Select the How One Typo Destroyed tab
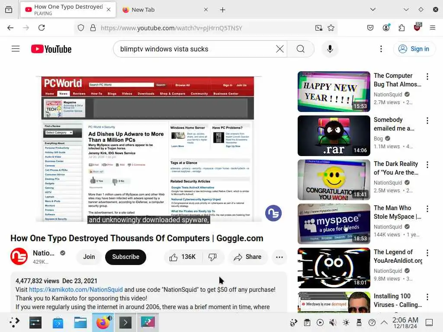The width and height of the screenshot is (443, 332). pos(68,10)
